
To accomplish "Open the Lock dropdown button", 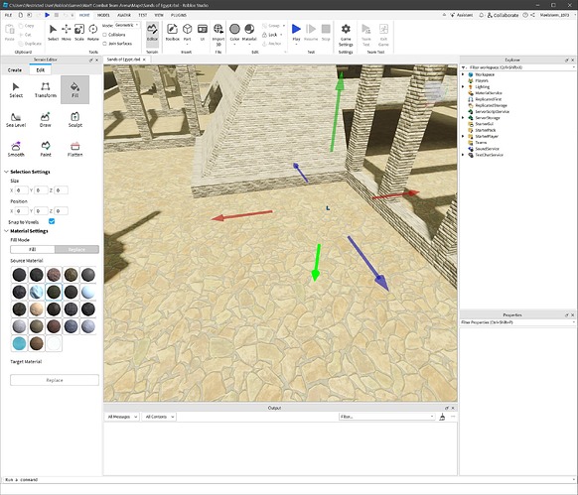I will pyautogui.click(x=273, y=35).
